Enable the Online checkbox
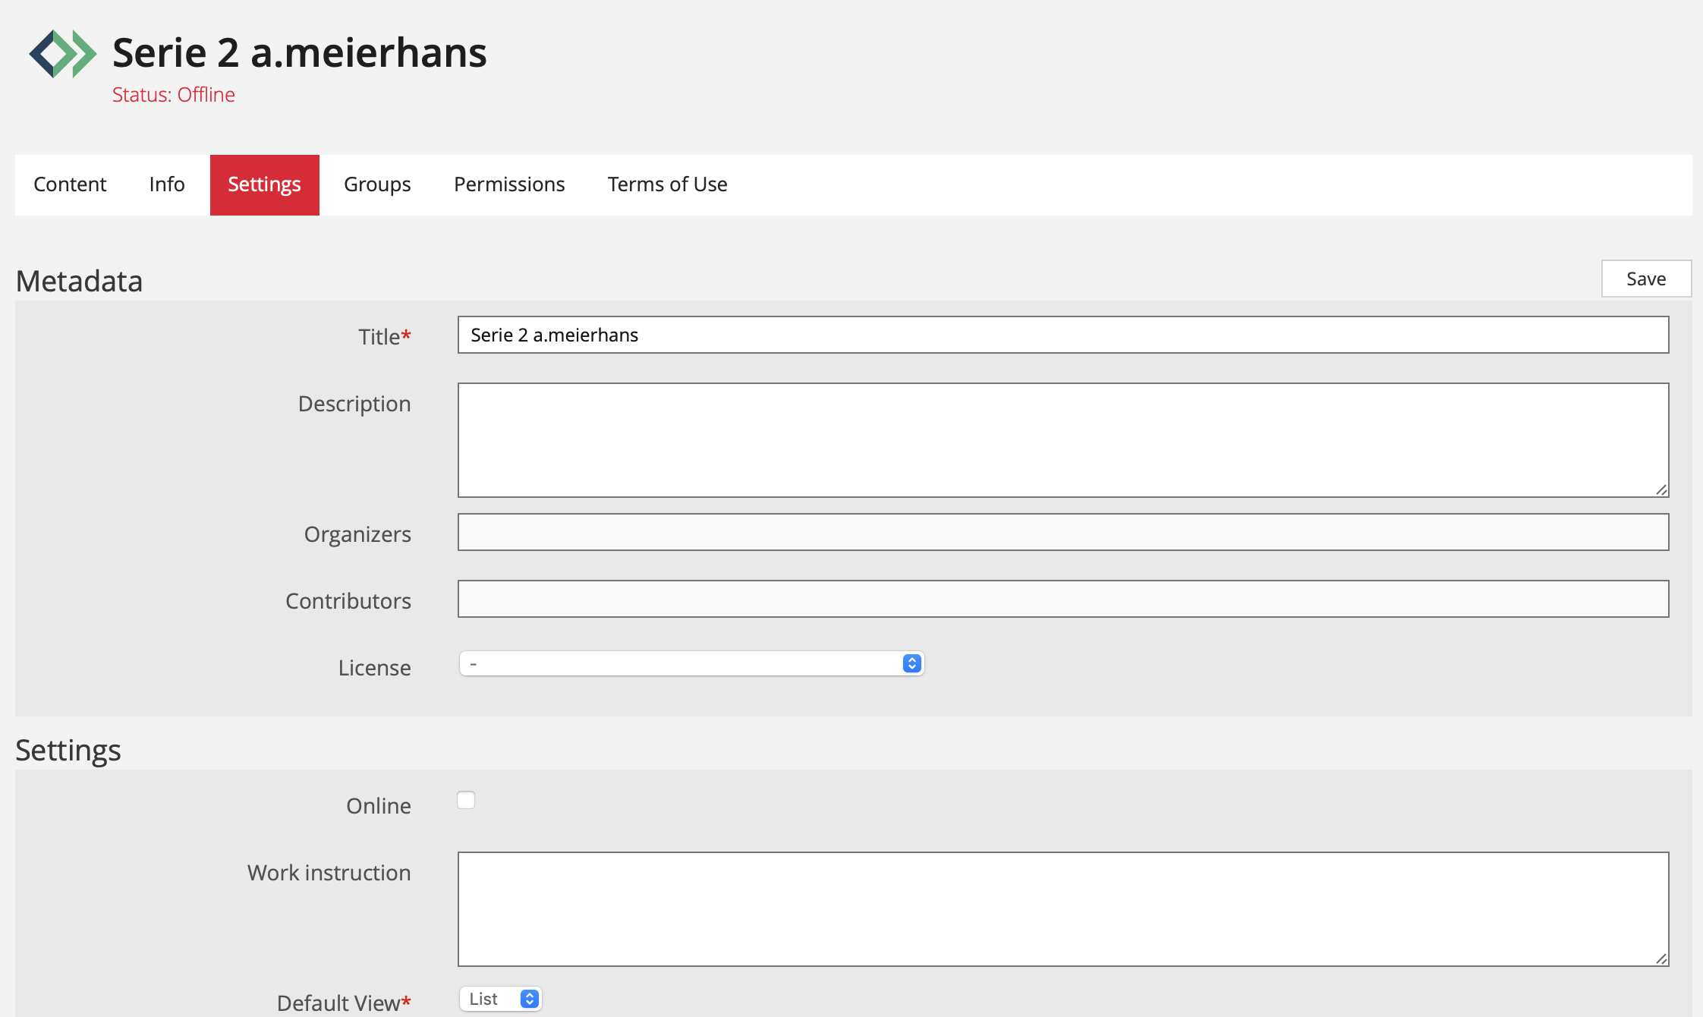This screenshot has height=1017, width=1703. [x=466, y=799]
